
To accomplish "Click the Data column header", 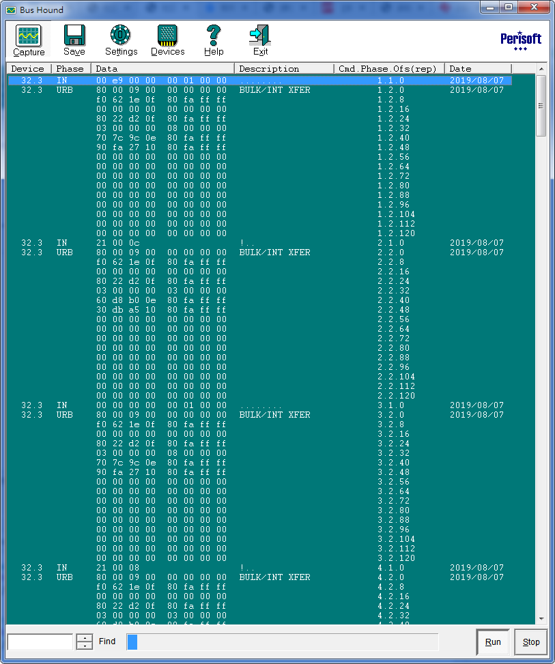I will (162, 69).
